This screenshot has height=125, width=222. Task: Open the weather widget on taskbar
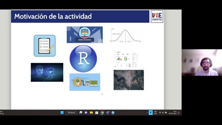tap(2, 113)
